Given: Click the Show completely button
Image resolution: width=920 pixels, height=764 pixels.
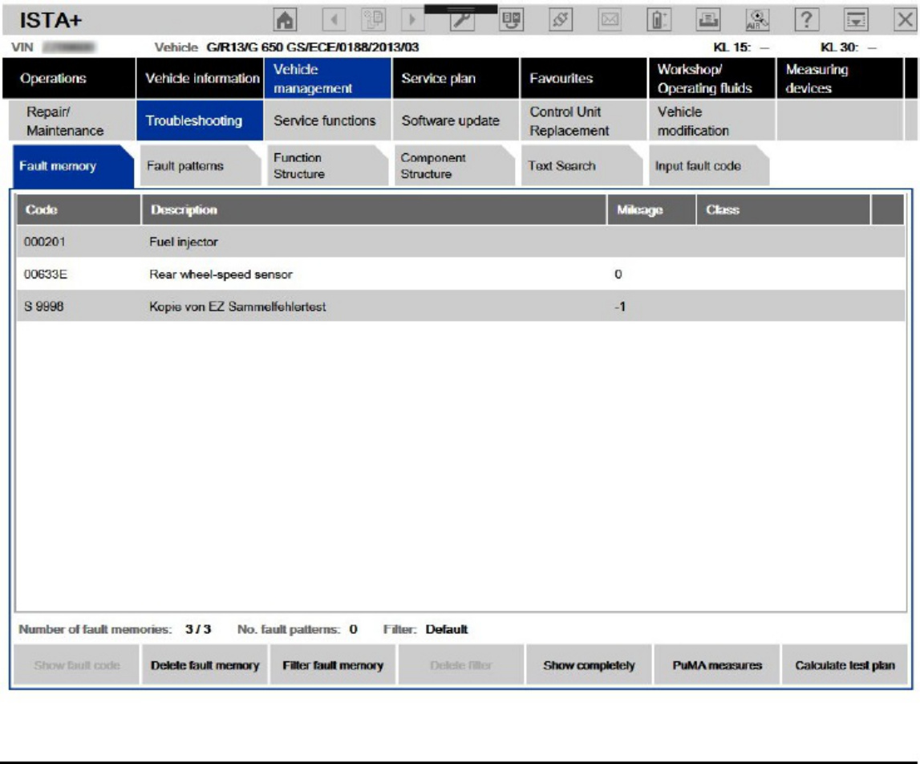Looking at the screenshot, I should (x=589, y=665).
